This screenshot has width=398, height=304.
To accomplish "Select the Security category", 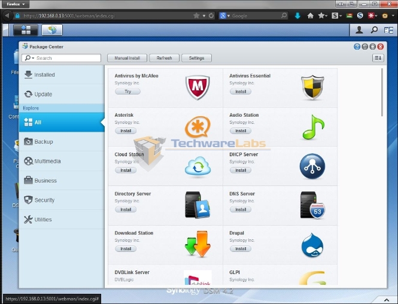I will click(62, 200).
